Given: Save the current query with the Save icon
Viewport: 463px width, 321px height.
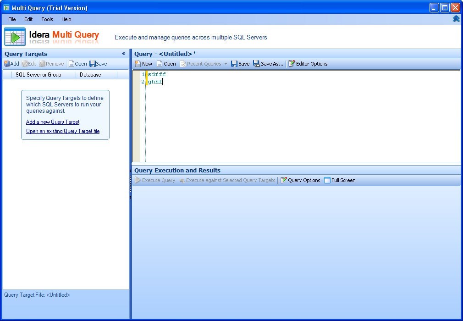Looking at the screenshot, I should click(240, 64).
